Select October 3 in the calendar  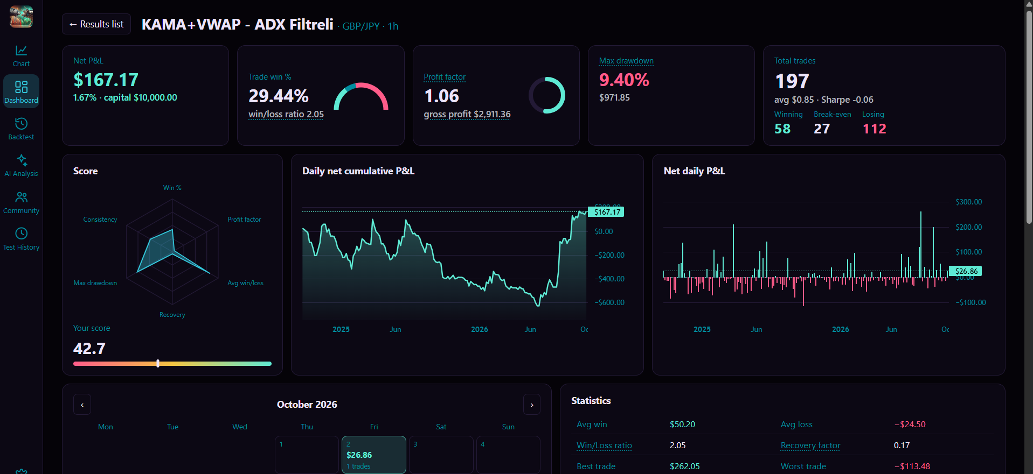tap(441, 455)
